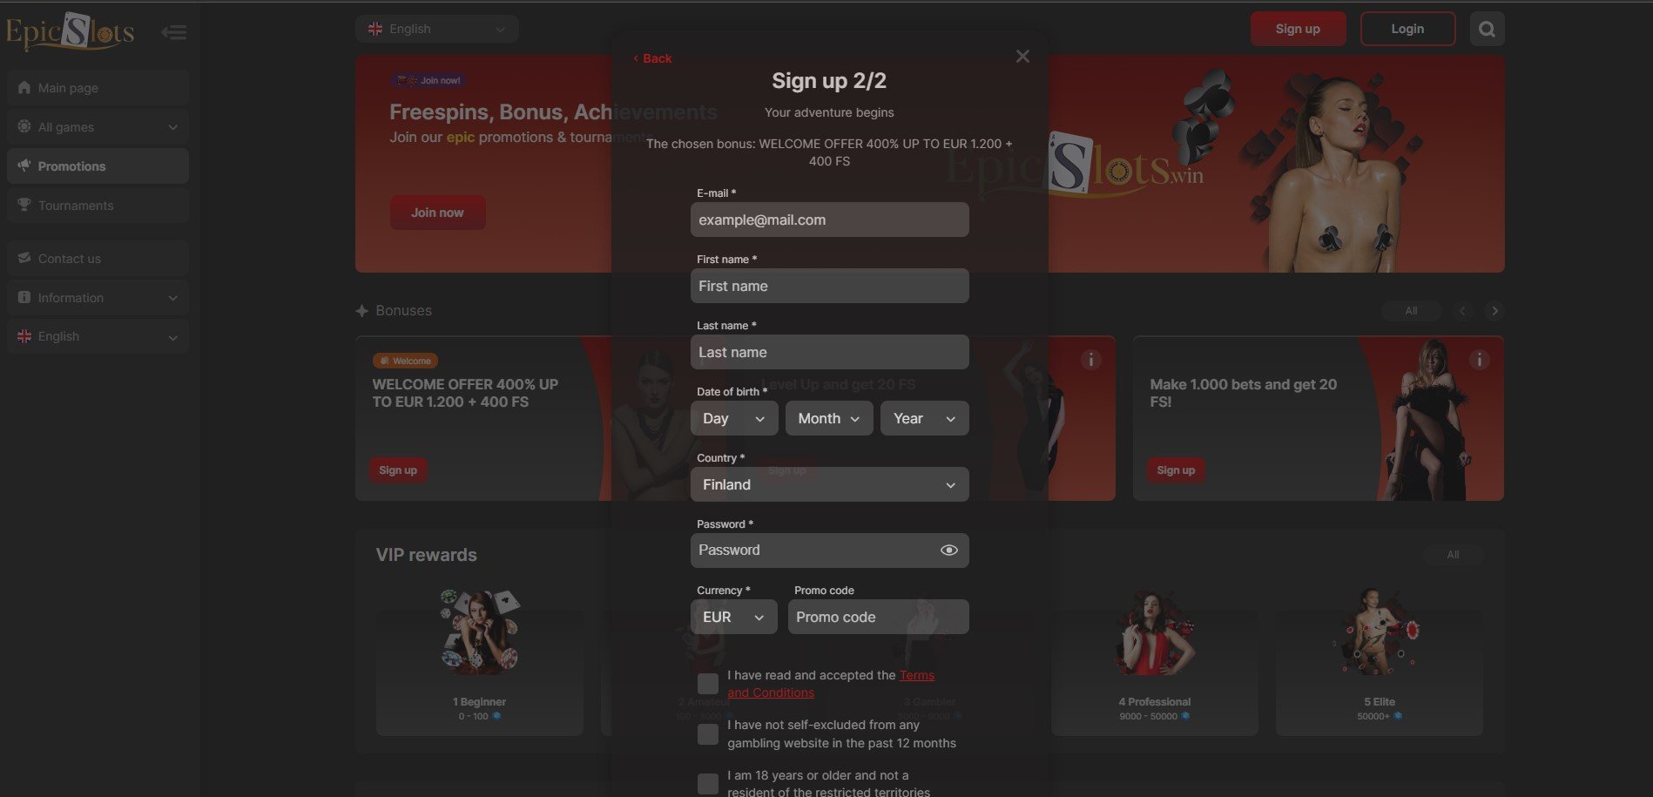Screen dimensions: 1653x797
Task: Click the red Sign up button in the header
Action: pyautogui.click(x=1298, y=29)
